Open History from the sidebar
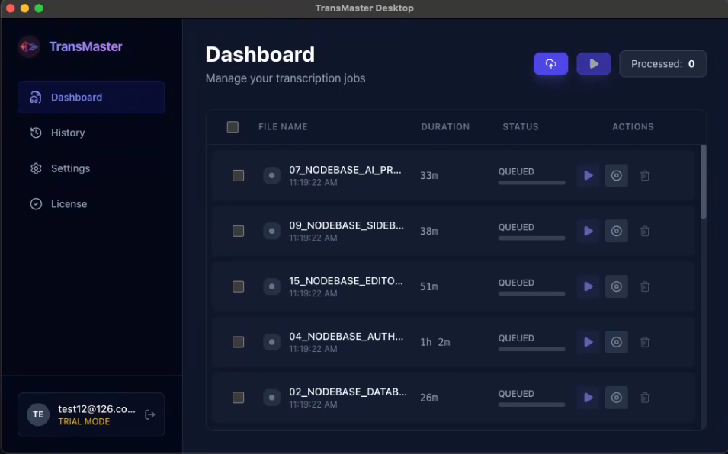 (67, 133)
